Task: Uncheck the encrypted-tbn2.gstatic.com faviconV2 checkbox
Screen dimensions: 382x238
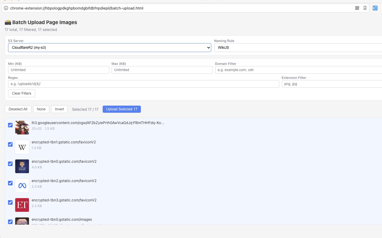Action: tap(10, 183)
